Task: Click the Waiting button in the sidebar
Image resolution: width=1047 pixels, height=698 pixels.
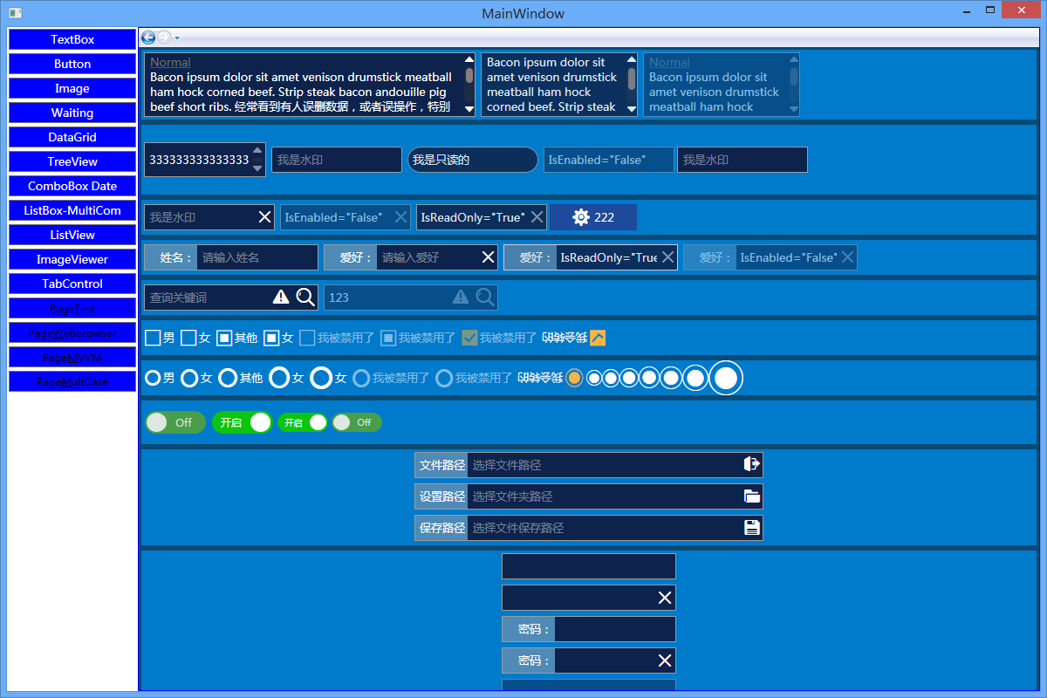Action: [x=72, y=113]
